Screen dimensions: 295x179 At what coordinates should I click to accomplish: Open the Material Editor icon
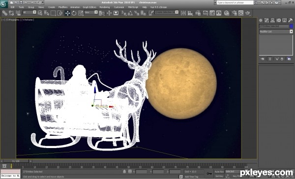(x=227, y=13)
